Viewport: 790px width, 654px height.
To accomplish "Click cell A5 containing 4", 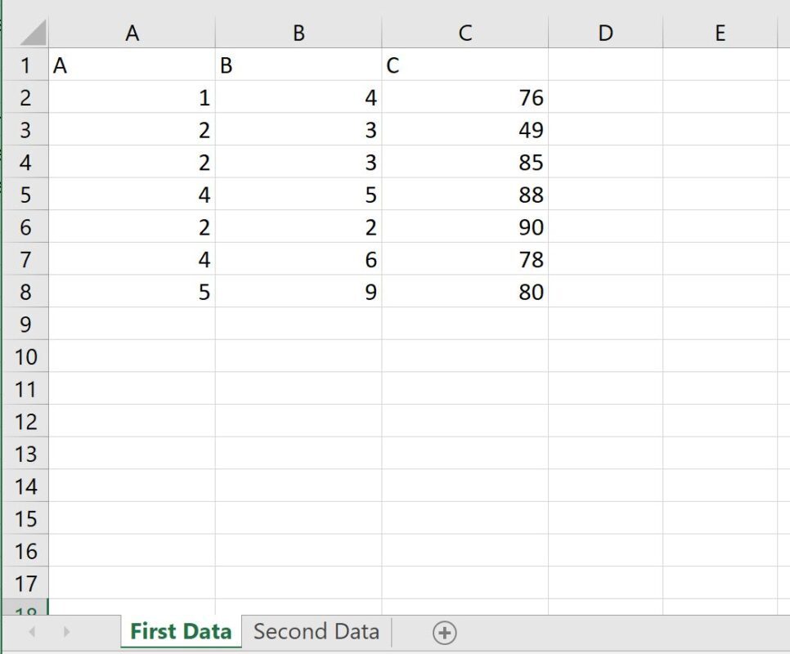I will [132, 194].
